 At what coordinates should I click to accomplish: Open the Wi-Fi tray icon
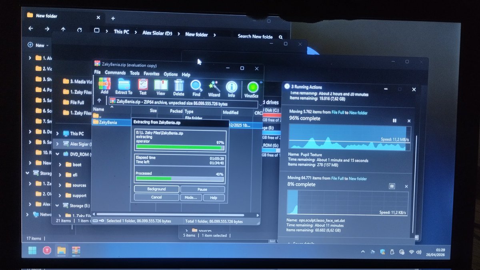tap(411, 252)
